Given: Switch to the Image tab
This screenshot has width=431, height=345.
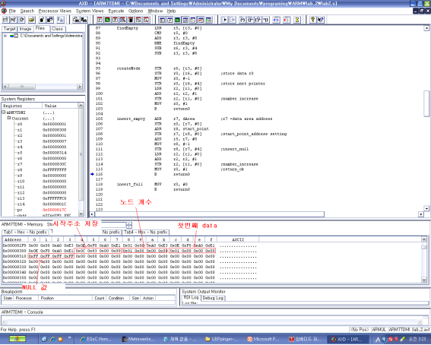Looking at the screenshot, I should pos(25,29).
